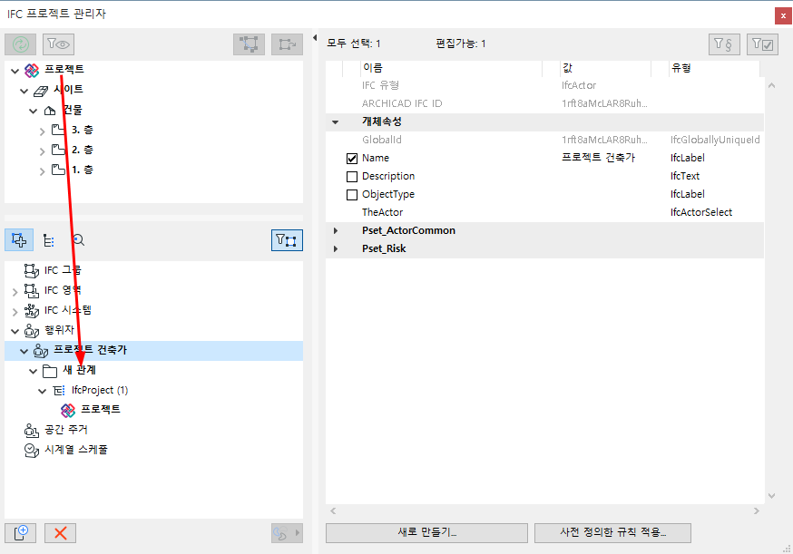Click the Name value field 프로젝트 건축가
The image size is (793, 554).
(x=598, y=158)
